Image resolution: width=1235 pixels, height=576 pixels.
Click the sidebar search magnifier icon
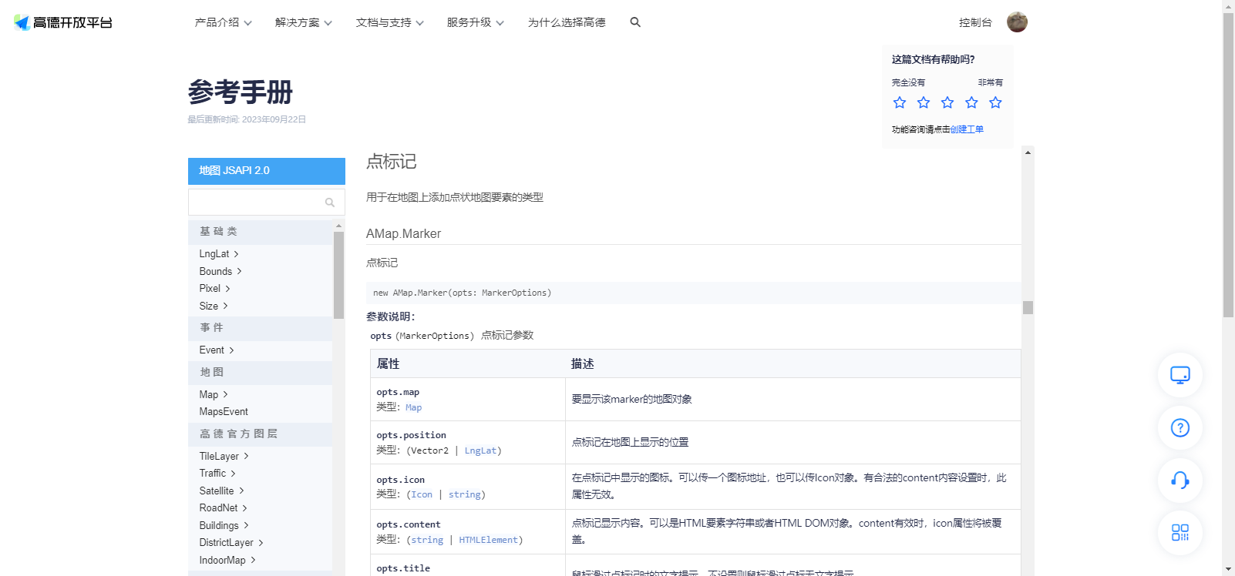tap(330, 203)
